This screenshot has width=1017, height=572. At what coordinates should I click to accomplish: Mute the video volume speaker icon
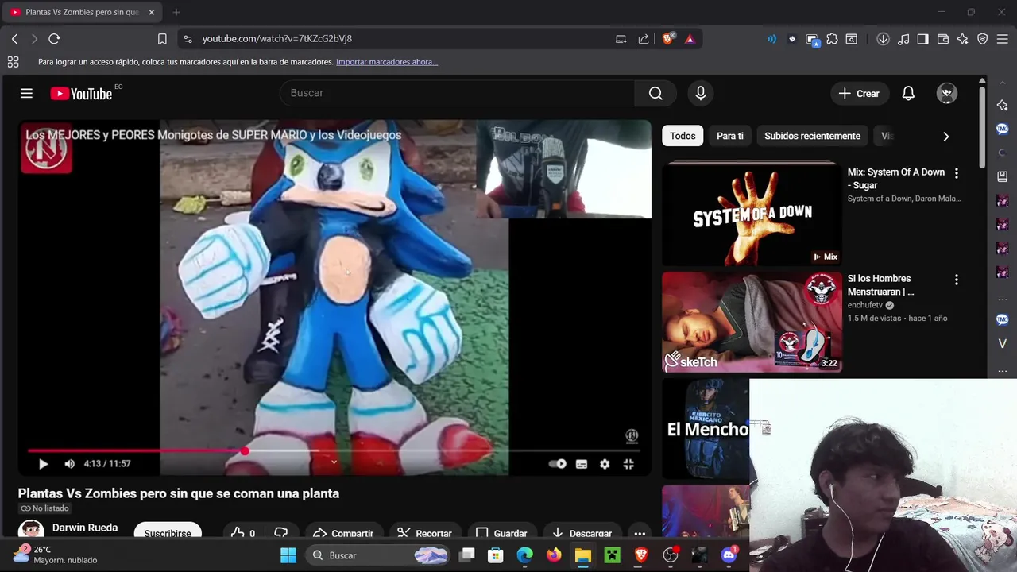[69, 464]
